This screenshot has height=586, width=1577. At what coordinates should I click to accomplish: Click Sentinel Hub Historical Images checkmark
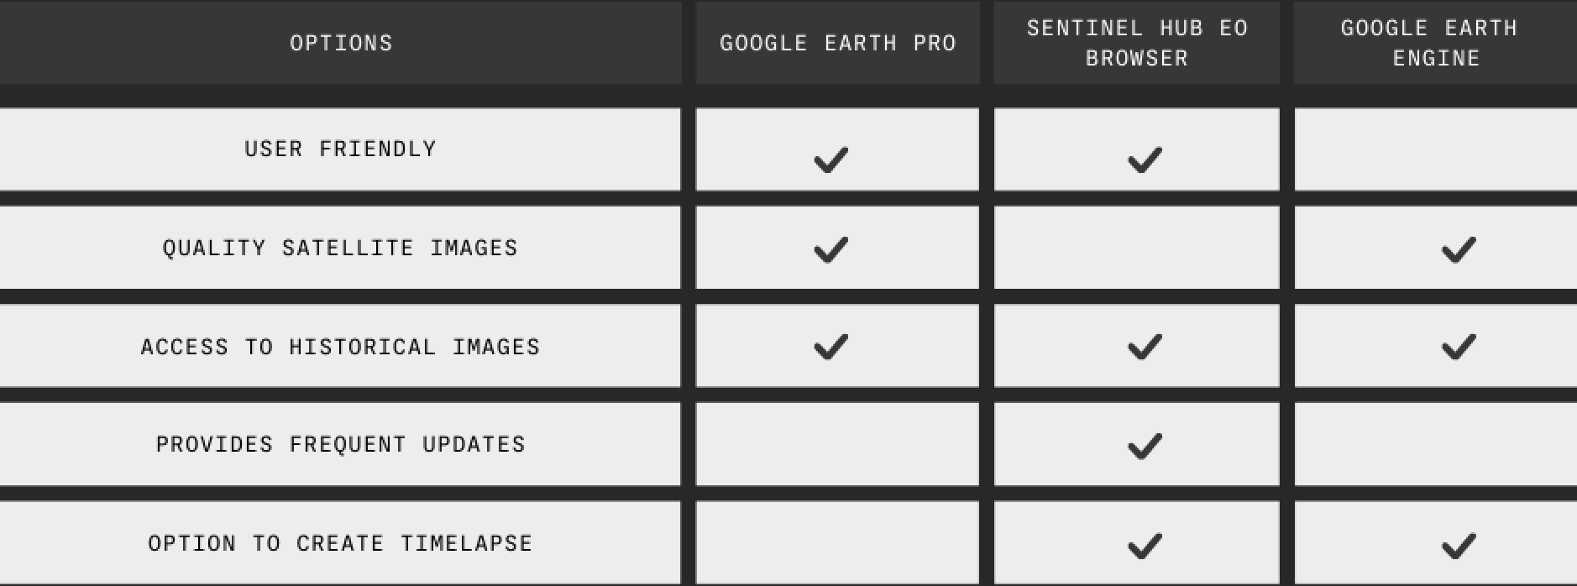point(1145,347)
